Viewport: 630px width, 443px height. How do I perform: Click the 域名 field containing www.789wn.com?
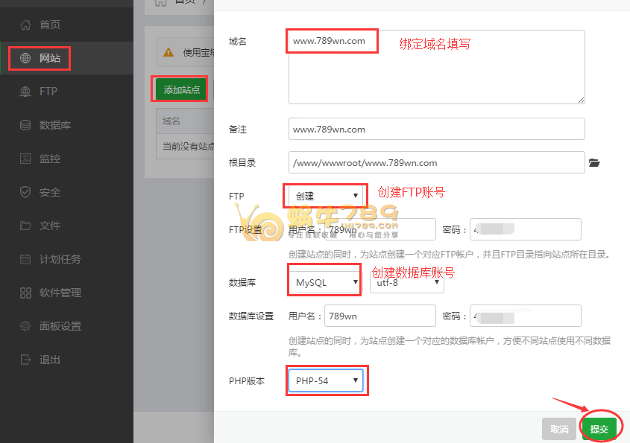coord(332,41)
